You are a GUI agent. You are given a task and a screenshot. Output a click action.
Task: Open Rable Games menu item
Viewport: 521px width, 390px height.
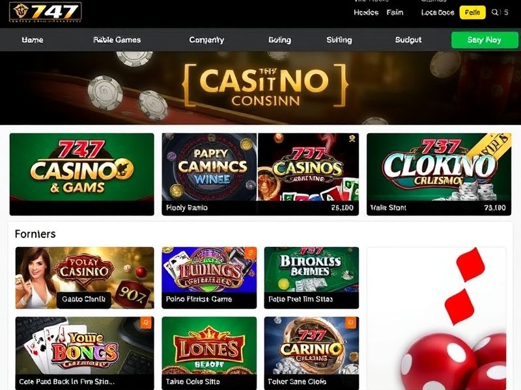click(x=117, y=40)
